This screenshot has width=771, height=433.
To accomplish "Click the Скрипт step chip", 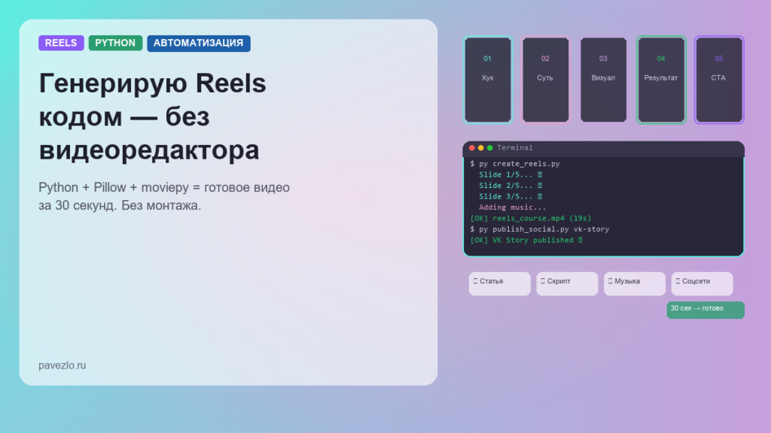I will point(567,283).
